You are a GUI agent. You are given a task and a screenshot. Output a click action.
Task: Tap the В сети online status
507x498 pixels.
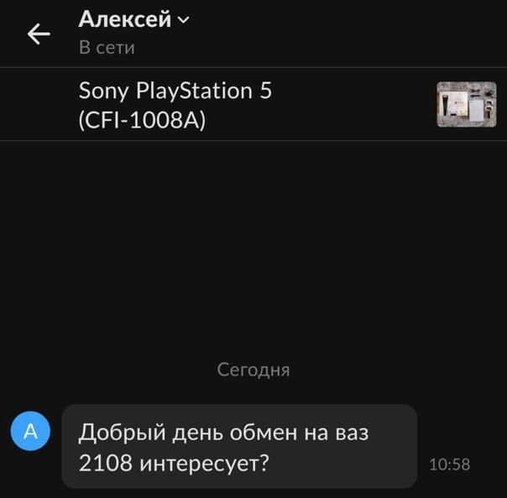[107, 48]
